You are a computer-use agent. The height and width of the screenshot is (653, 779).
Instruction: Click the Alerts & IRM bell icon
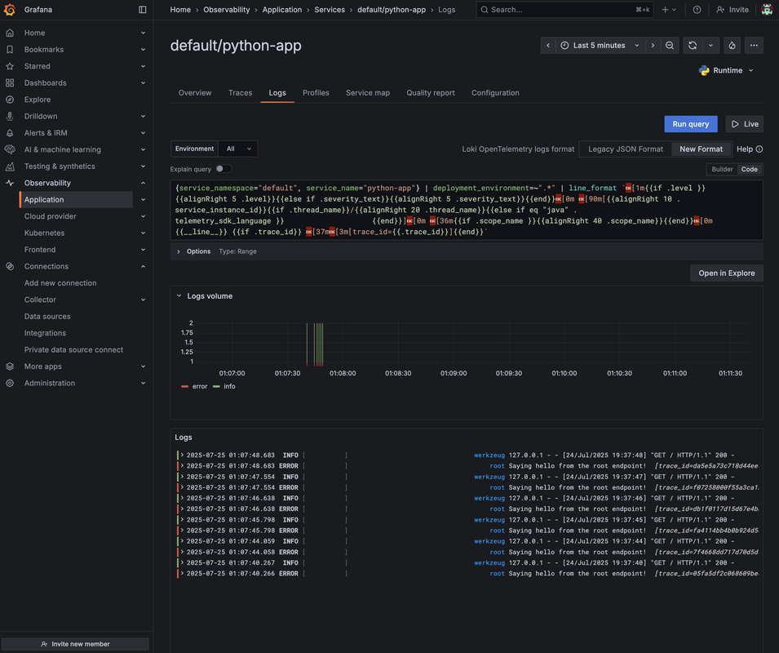(10, 133)
